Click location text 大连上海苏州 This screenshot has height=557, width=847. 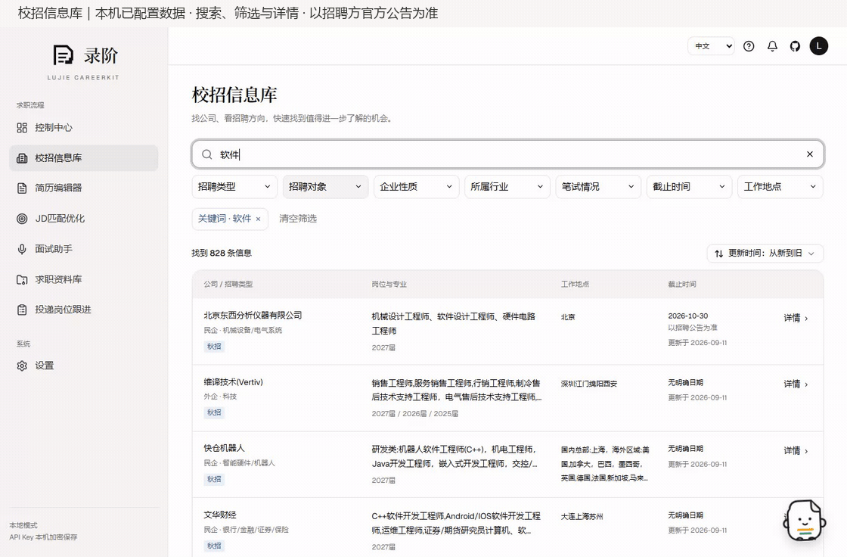(x=582, y=516)
